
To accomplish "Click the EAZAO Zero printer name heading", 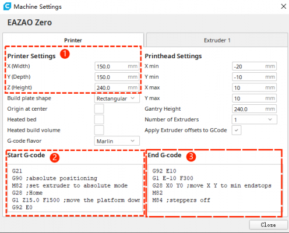I will pos(30,23).
